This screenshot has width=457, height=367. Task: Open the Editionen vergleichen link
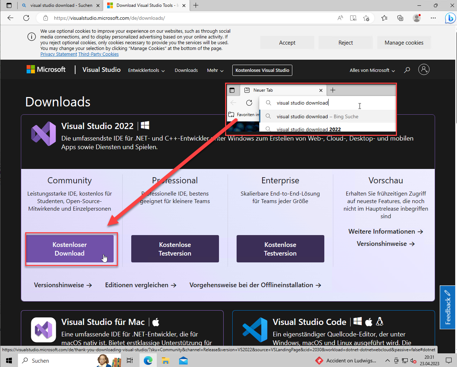point(141,285)
